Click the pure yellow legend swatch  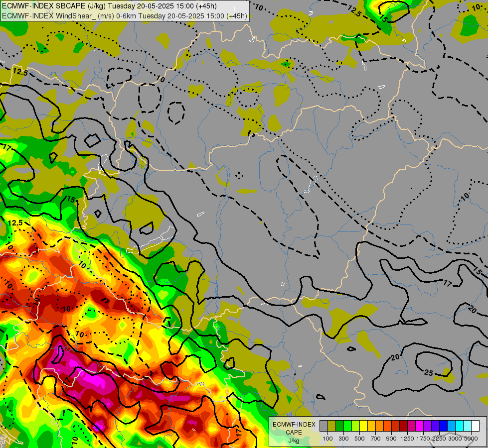coord(363,426)
